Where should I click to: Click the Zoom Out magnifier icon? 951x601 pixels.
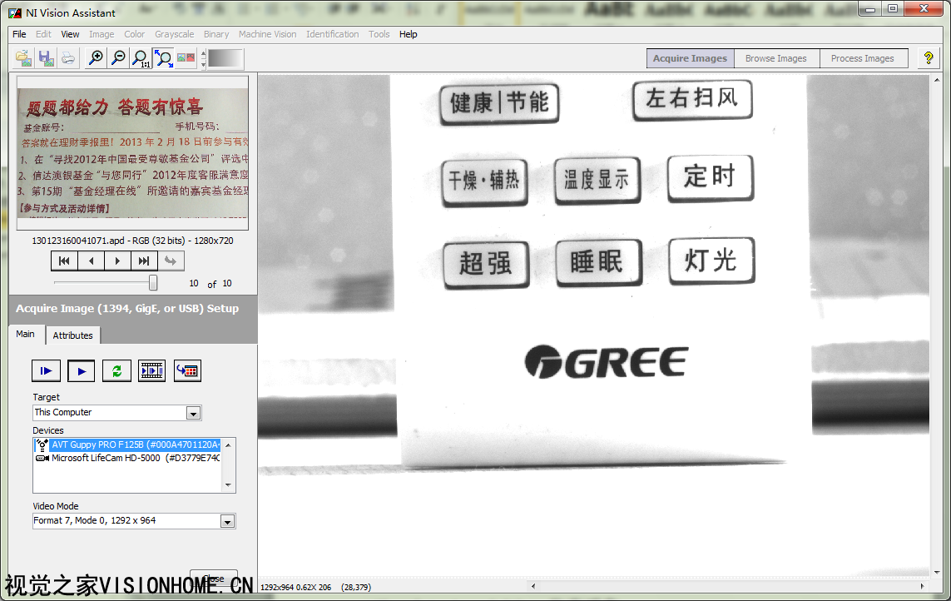[x=118, y=58]
